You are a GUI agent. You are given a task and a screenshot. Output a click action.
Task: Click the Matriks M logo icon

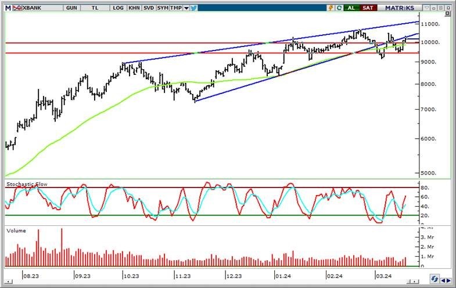[8, 8]
